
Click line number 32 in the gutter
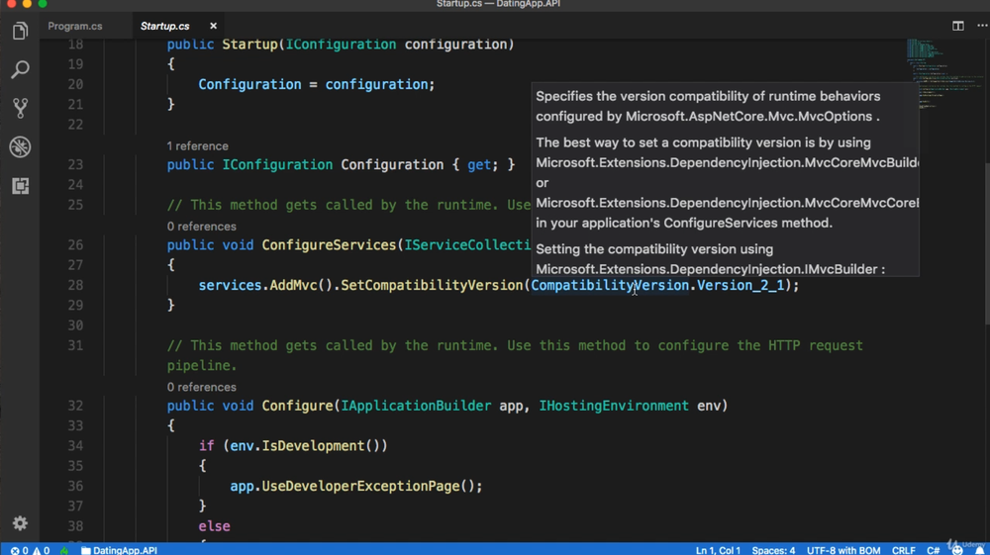75,406
